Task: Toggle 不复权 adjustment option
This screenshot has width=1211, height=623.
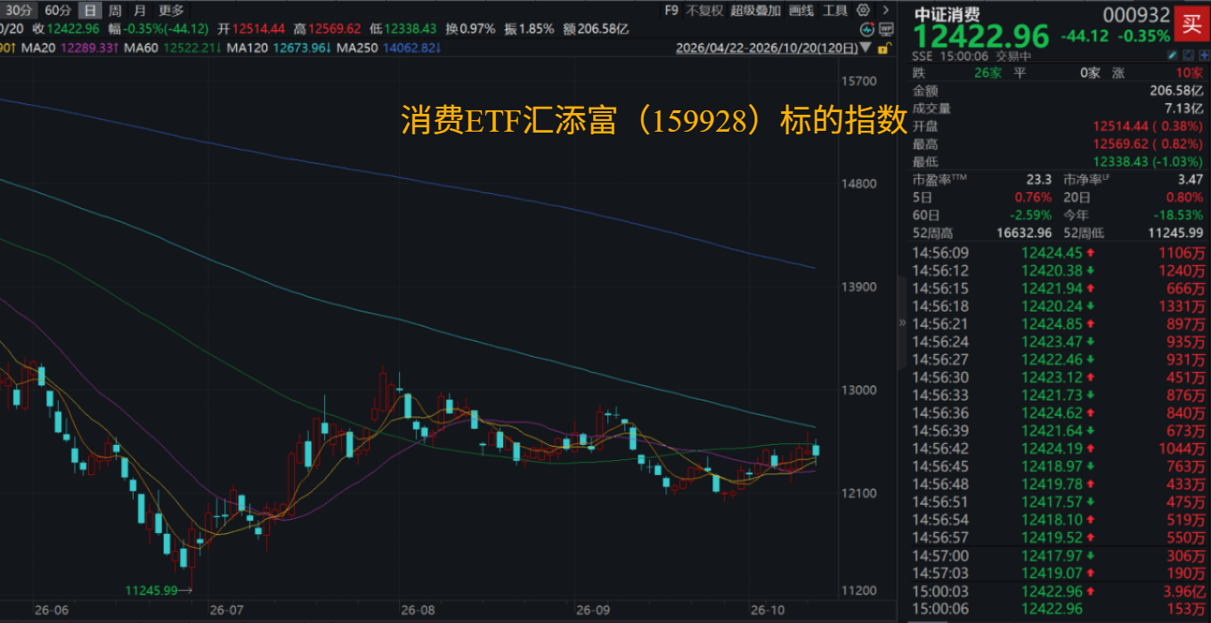Action: click(704, 10)
